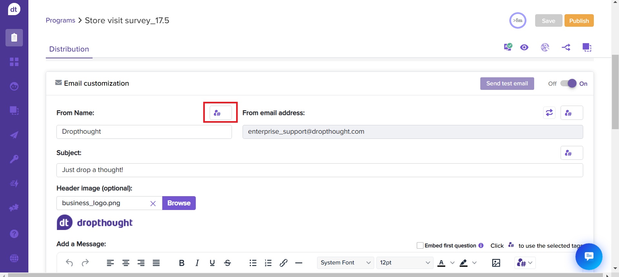Viewport: 619px width, 277px height.
Task: Open the paper plane icon in sidebar
Action: 14,135
